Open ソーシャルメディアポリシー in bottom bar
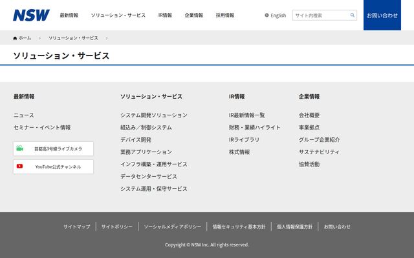Screen dimensions: 414x258 [173, 226]
